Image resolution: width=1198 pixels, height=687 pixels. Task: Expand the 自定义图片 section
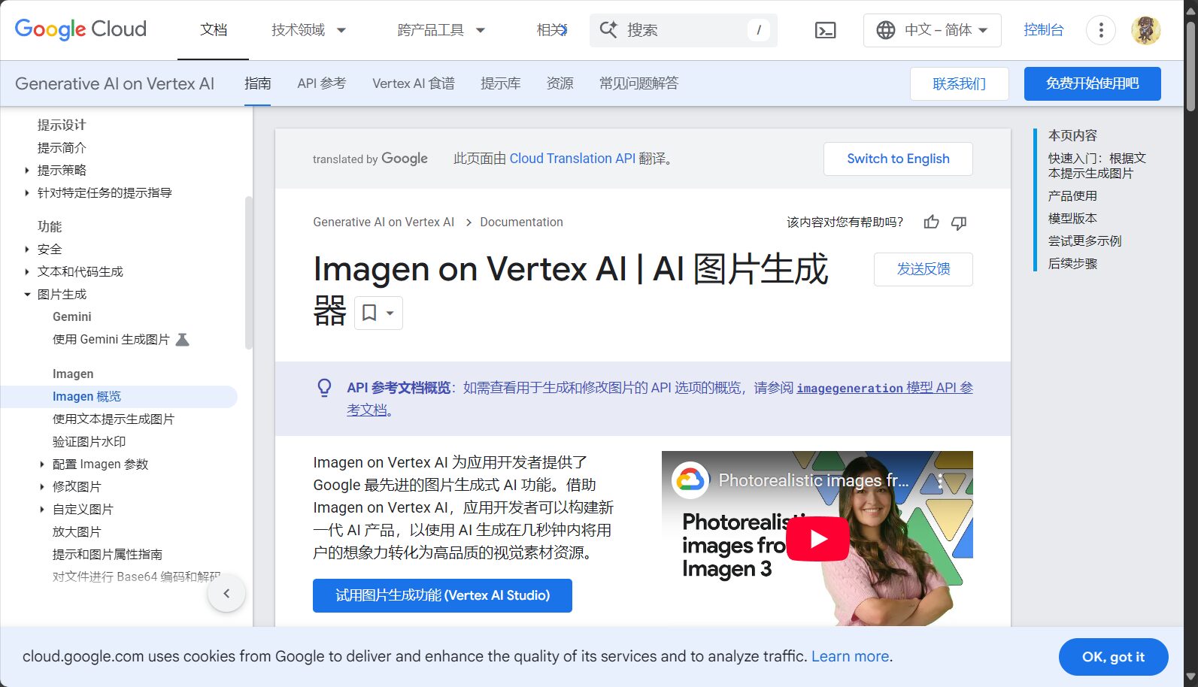(42, 510)
